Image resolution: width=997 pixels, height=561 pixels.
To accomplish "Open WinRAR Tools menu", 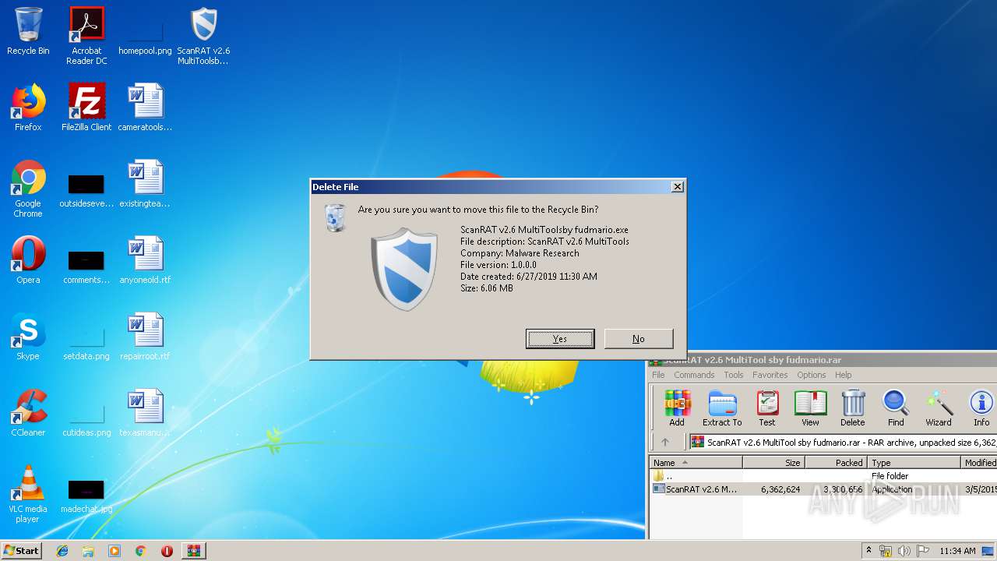I will pos(734,375).
